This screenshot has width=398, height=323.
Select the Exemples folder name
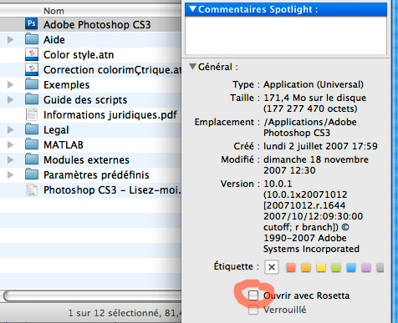click(x=66, y=84)
